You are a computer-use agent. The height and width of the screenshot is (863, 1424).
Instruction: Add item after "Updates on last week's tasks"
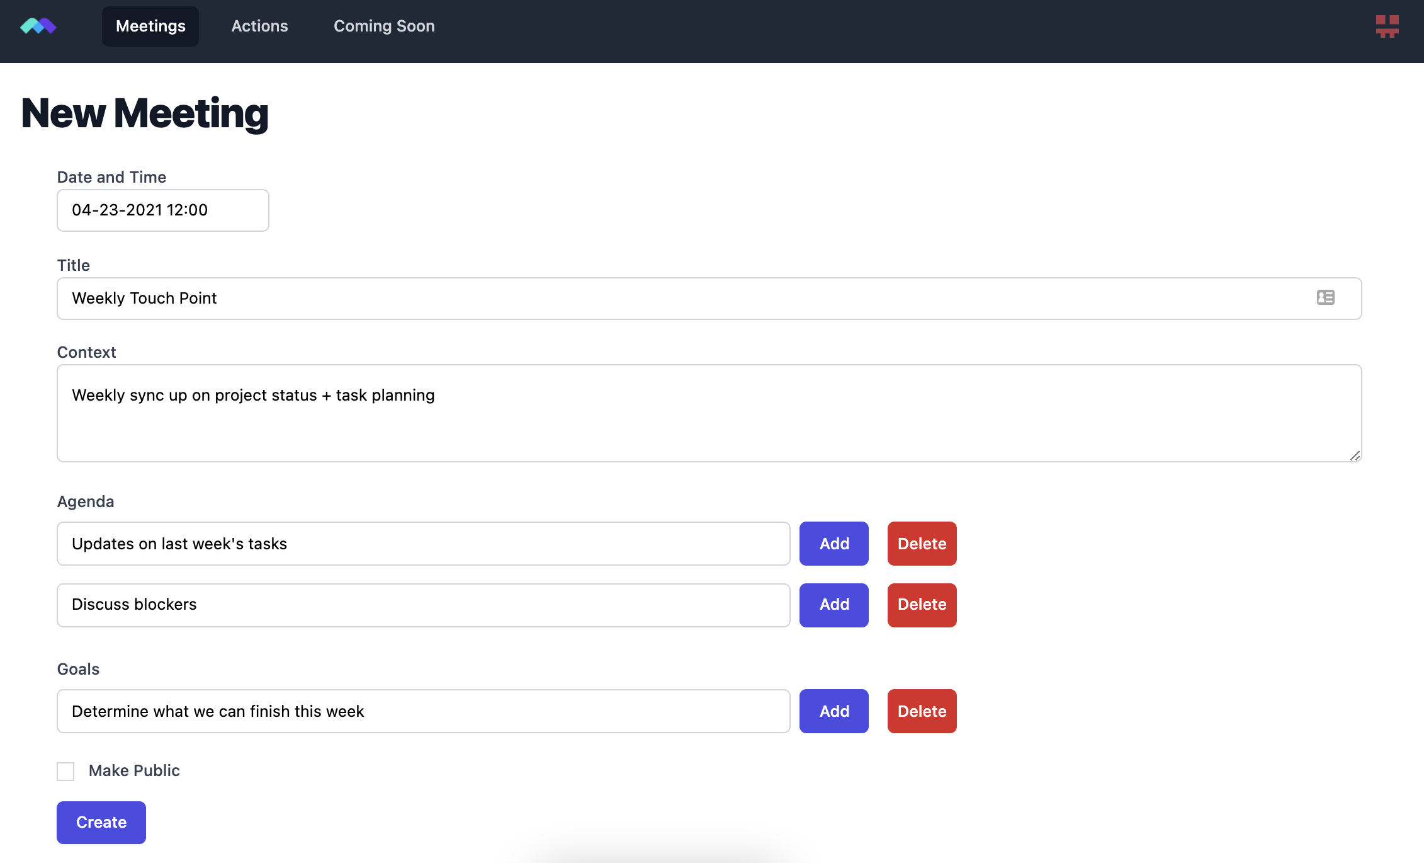click(833, 544)
